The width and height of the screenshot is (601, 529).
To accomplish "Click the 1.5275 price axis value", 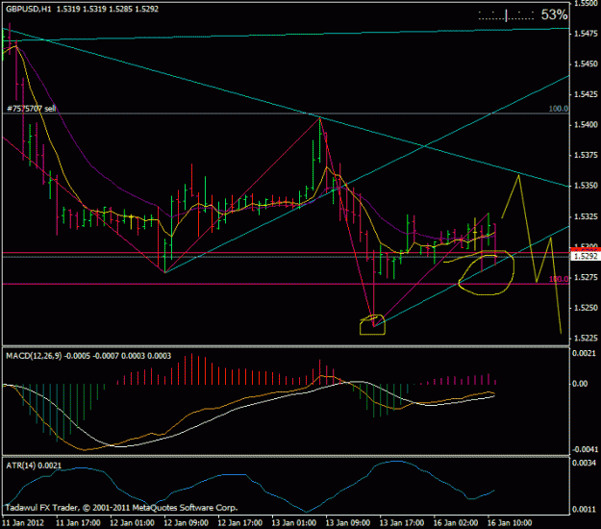I will [x=586, y=277].
